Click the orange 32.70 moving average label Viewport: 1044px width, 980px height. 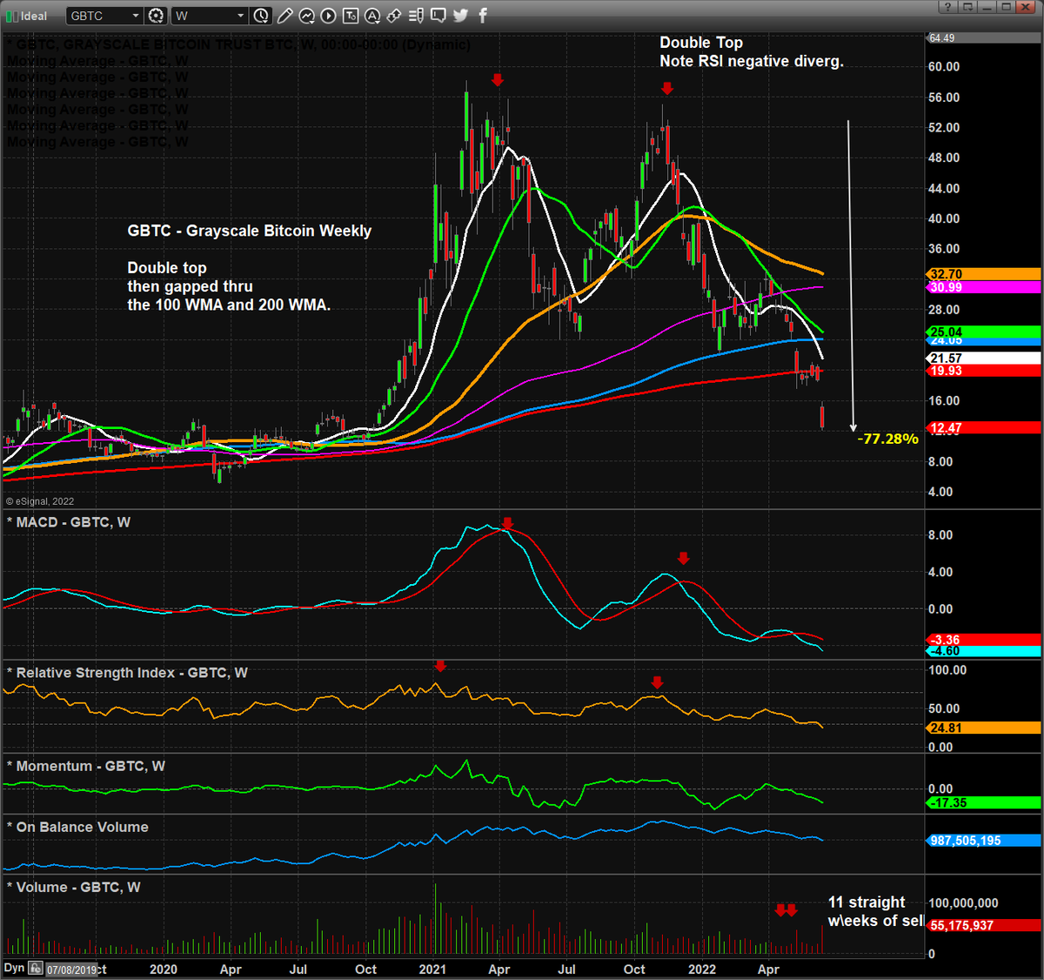pos(984,274)
